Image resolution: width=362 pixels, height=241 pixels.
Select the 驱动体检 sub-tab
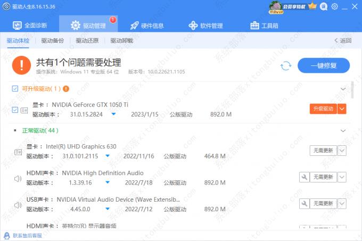coord(18,41)
